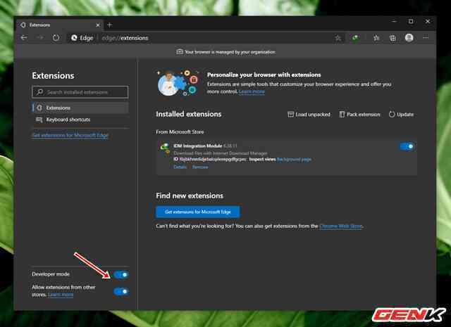451x327 pixels.
Task: Open sidebar Get extensions for Microsoft Edge link
Action: (70, 135)
